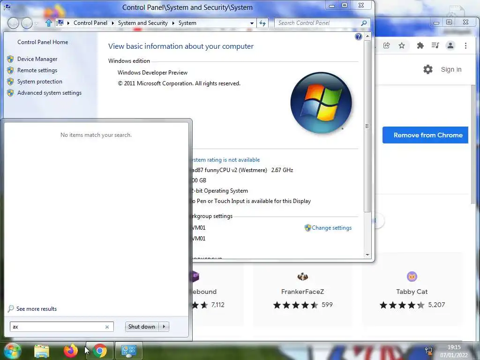The height and width of the screenshot is (360, 480).
Task: Open Chrome three-dot menu
Action: [465, 45]
